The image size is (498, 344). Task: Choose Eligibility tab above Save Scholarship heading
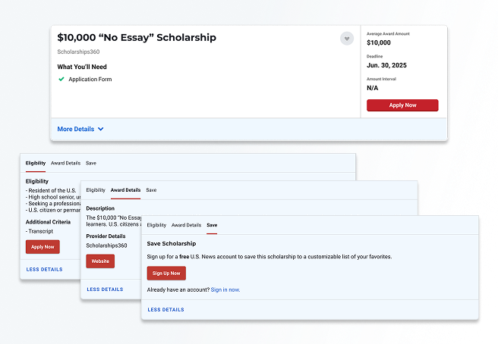tap(156, 225)
